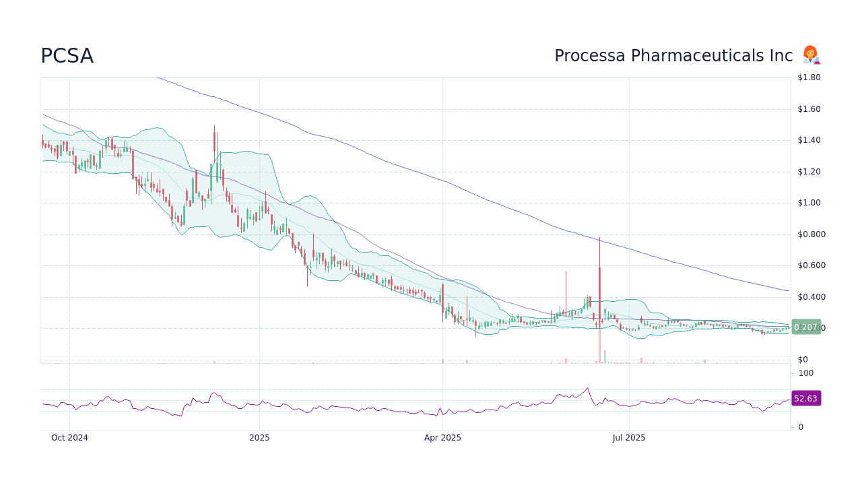
Task: Click the scientist emoji next to company name
Action: coord(811,55)
